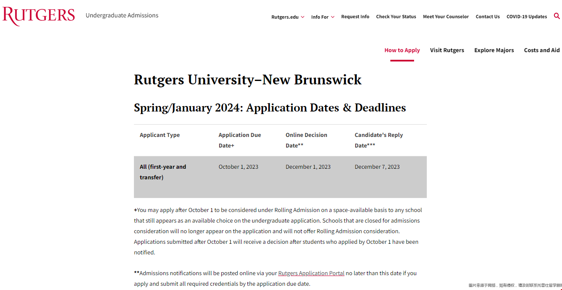Switch to Visit Rutgers tab
This screenshot has width=562, height=290.
(447, 50)
